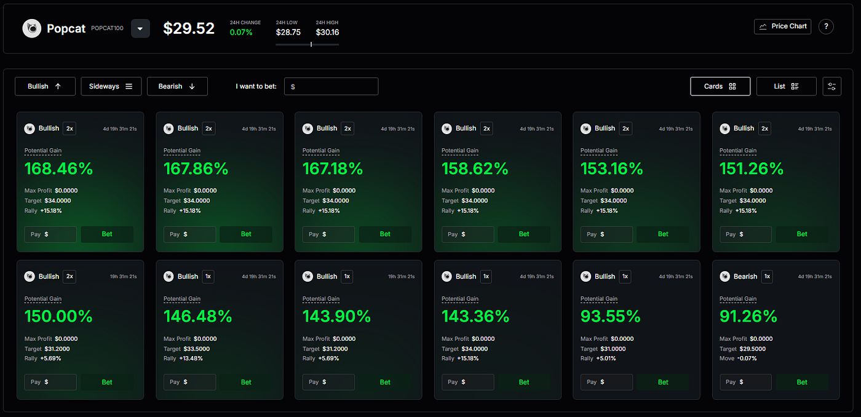Click Target $31.0000 on the 93.55% card
Image resolution: width=861 pixels, height=417 pixels.
[x=604, y=349]
